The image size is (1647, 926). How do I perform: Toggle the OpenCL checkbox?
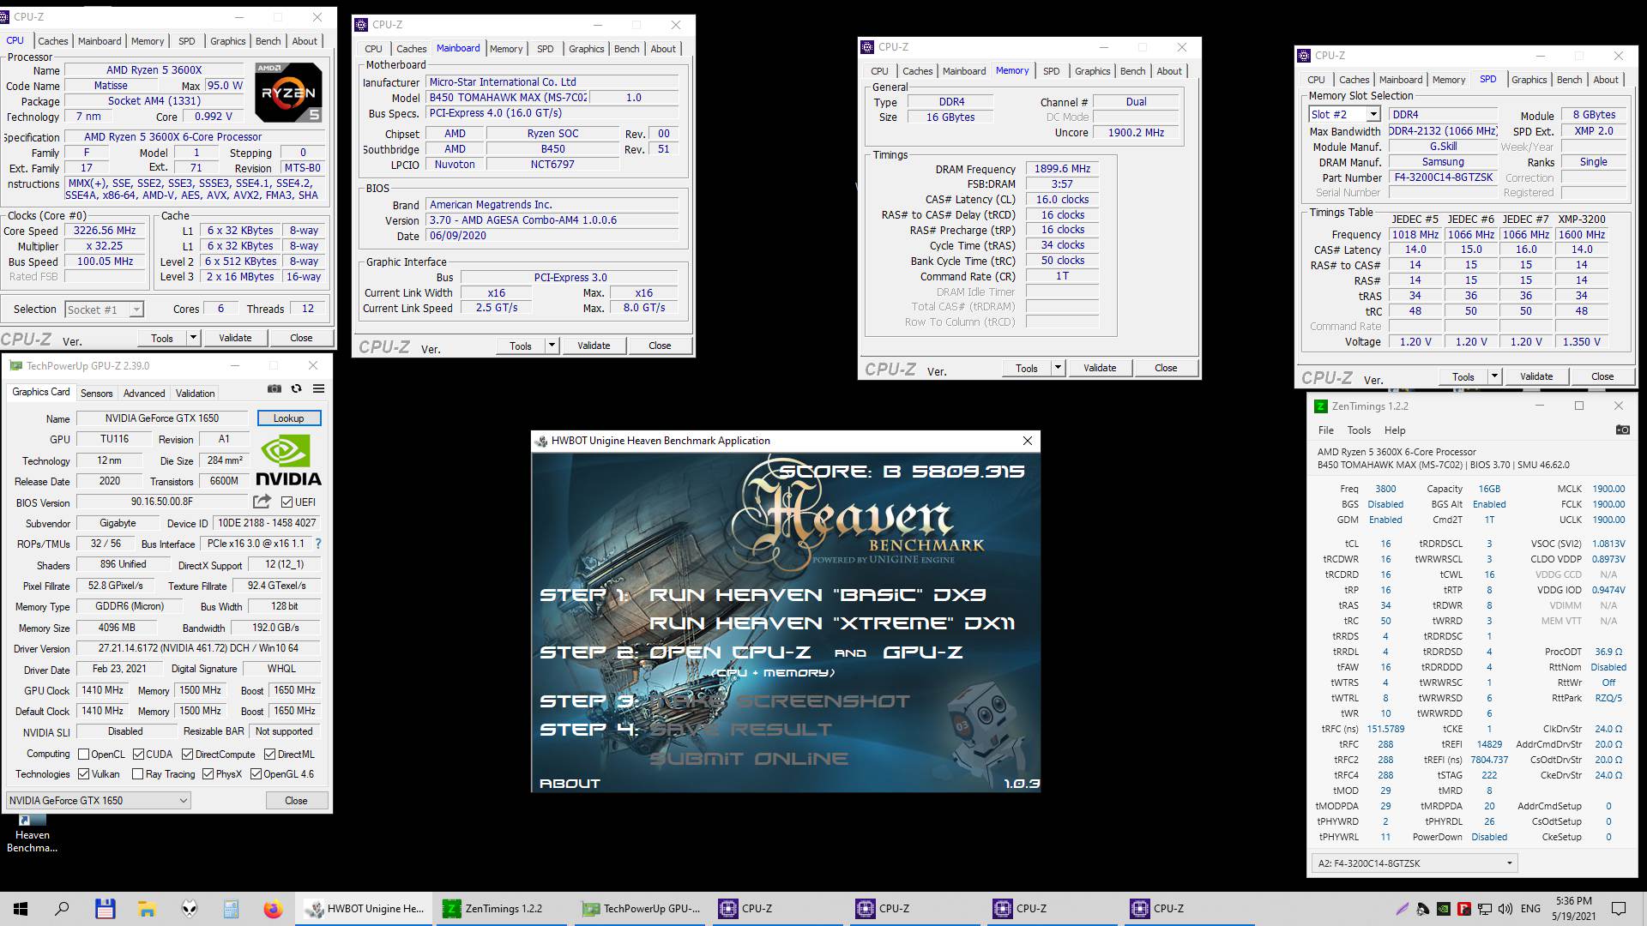click(83, 755)
